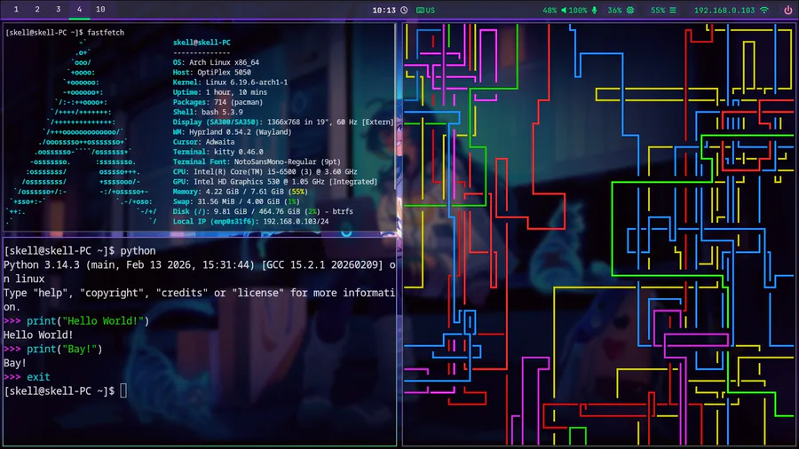Click the 100% microphone level
799x449 pixels.
(x=578, y=10)
